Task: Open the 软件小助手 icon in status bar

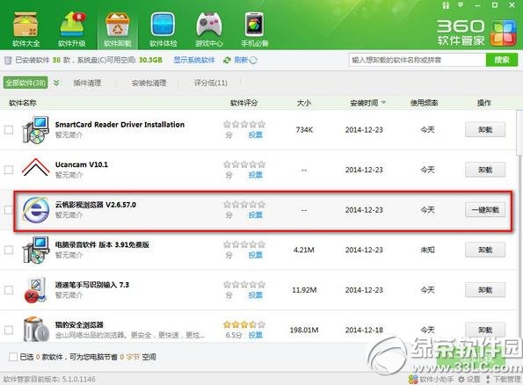Action: click(413, 379)
